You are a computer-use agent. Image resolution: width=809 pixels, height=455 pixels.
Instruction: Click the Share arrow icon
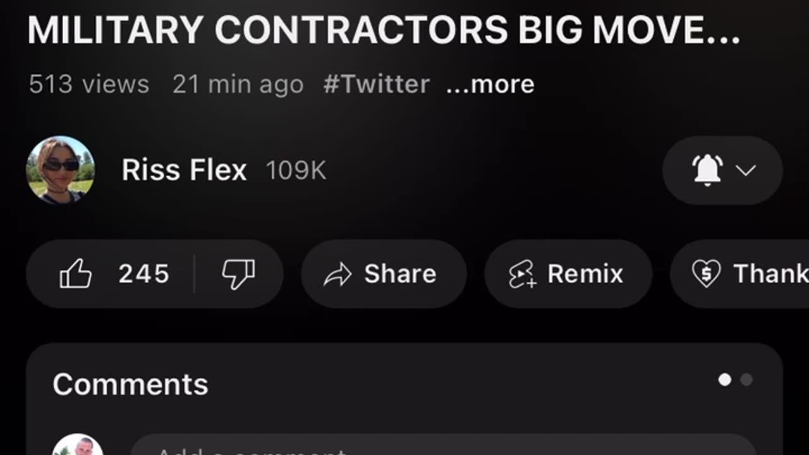point(338,274)
